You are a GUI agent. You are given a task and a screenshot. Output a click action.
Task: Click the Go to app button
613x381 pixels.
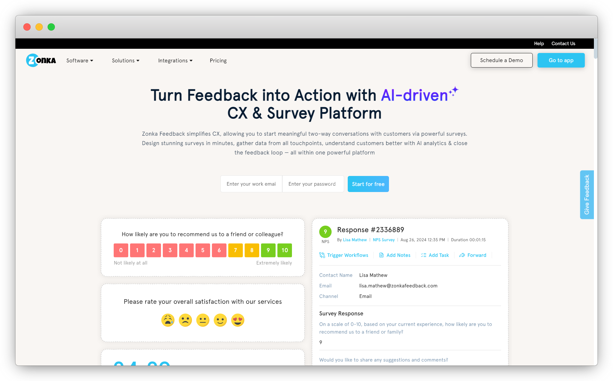[561, 60]
